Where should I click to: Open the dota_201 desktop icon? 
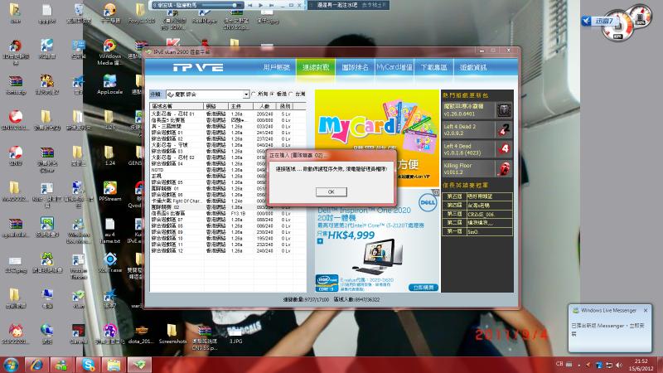(141, 334)
